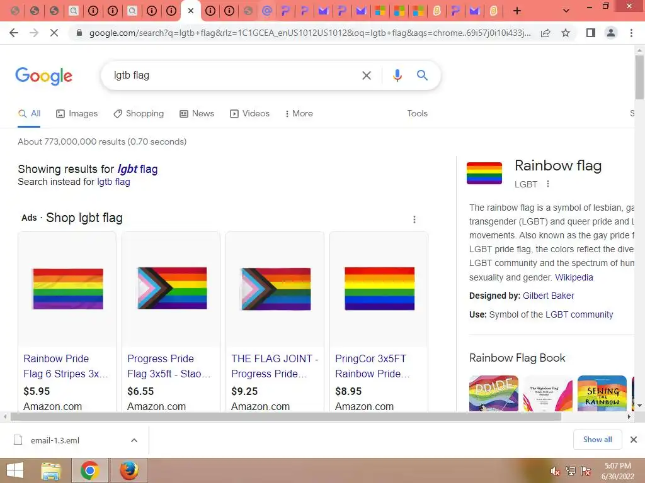Image resolution: width=645 pixels, height=483 pixels.
Task: Open the PRIDE book cover
Action: 494,394
